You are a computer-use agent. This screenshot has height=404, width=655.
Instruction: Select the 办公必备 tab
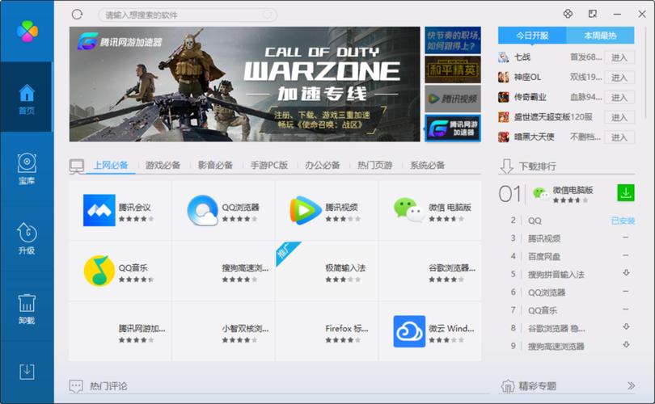323,166
